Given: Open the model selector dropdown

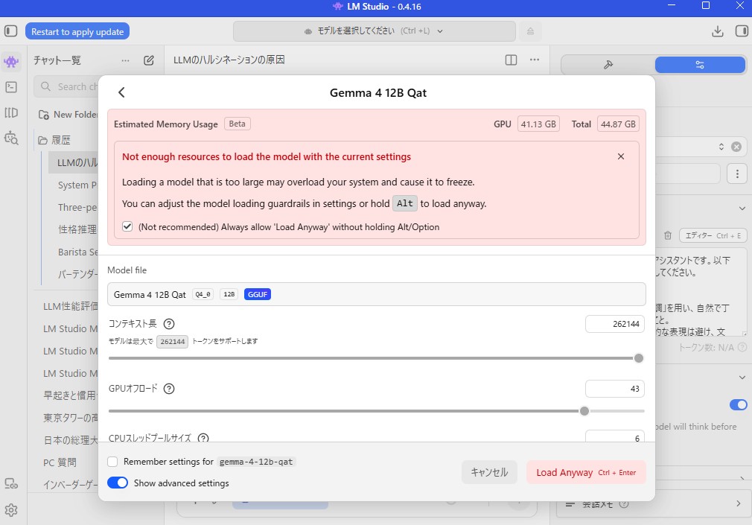Looking at the screenshot, I should (x=374, y=31).
